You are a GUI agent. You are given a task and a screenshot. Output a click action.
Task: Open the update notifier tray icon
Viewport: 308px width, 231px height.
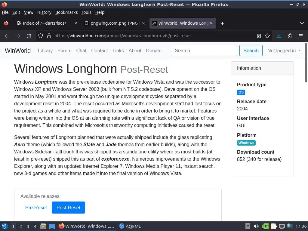click(289, 226)
